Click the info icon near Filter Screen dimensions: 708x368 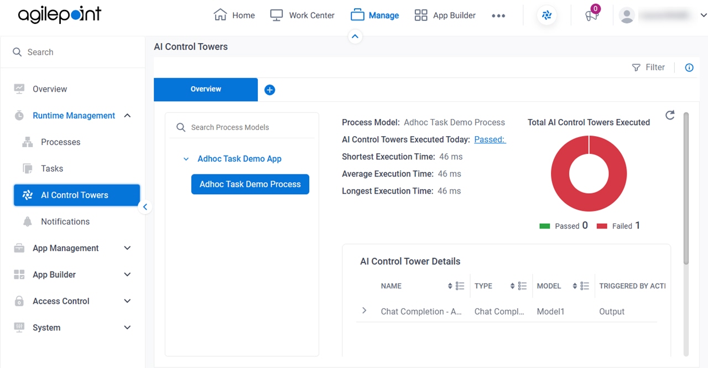[689, 68]
